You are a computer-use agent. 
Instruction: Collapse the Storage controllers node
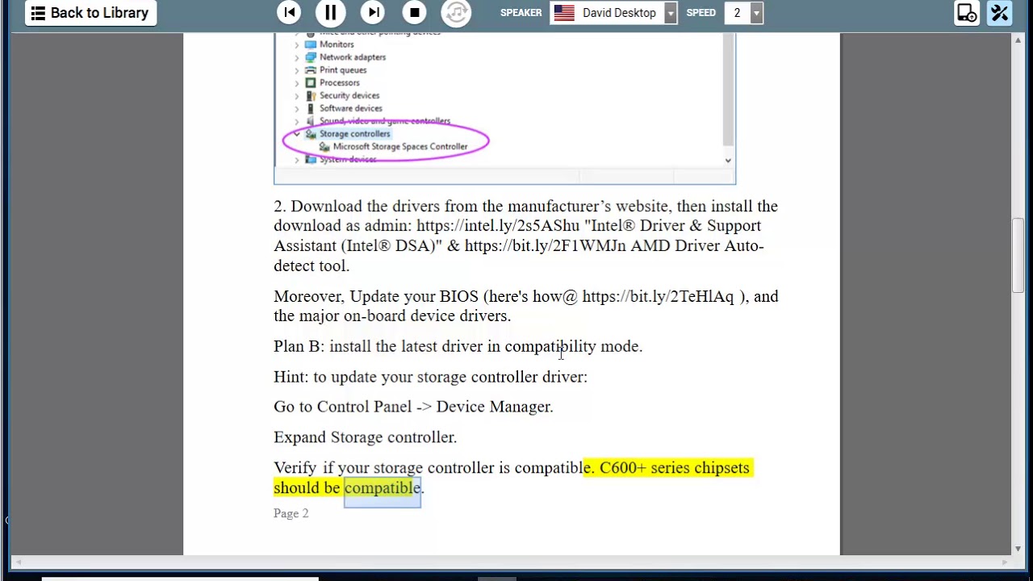click(296, 134)
